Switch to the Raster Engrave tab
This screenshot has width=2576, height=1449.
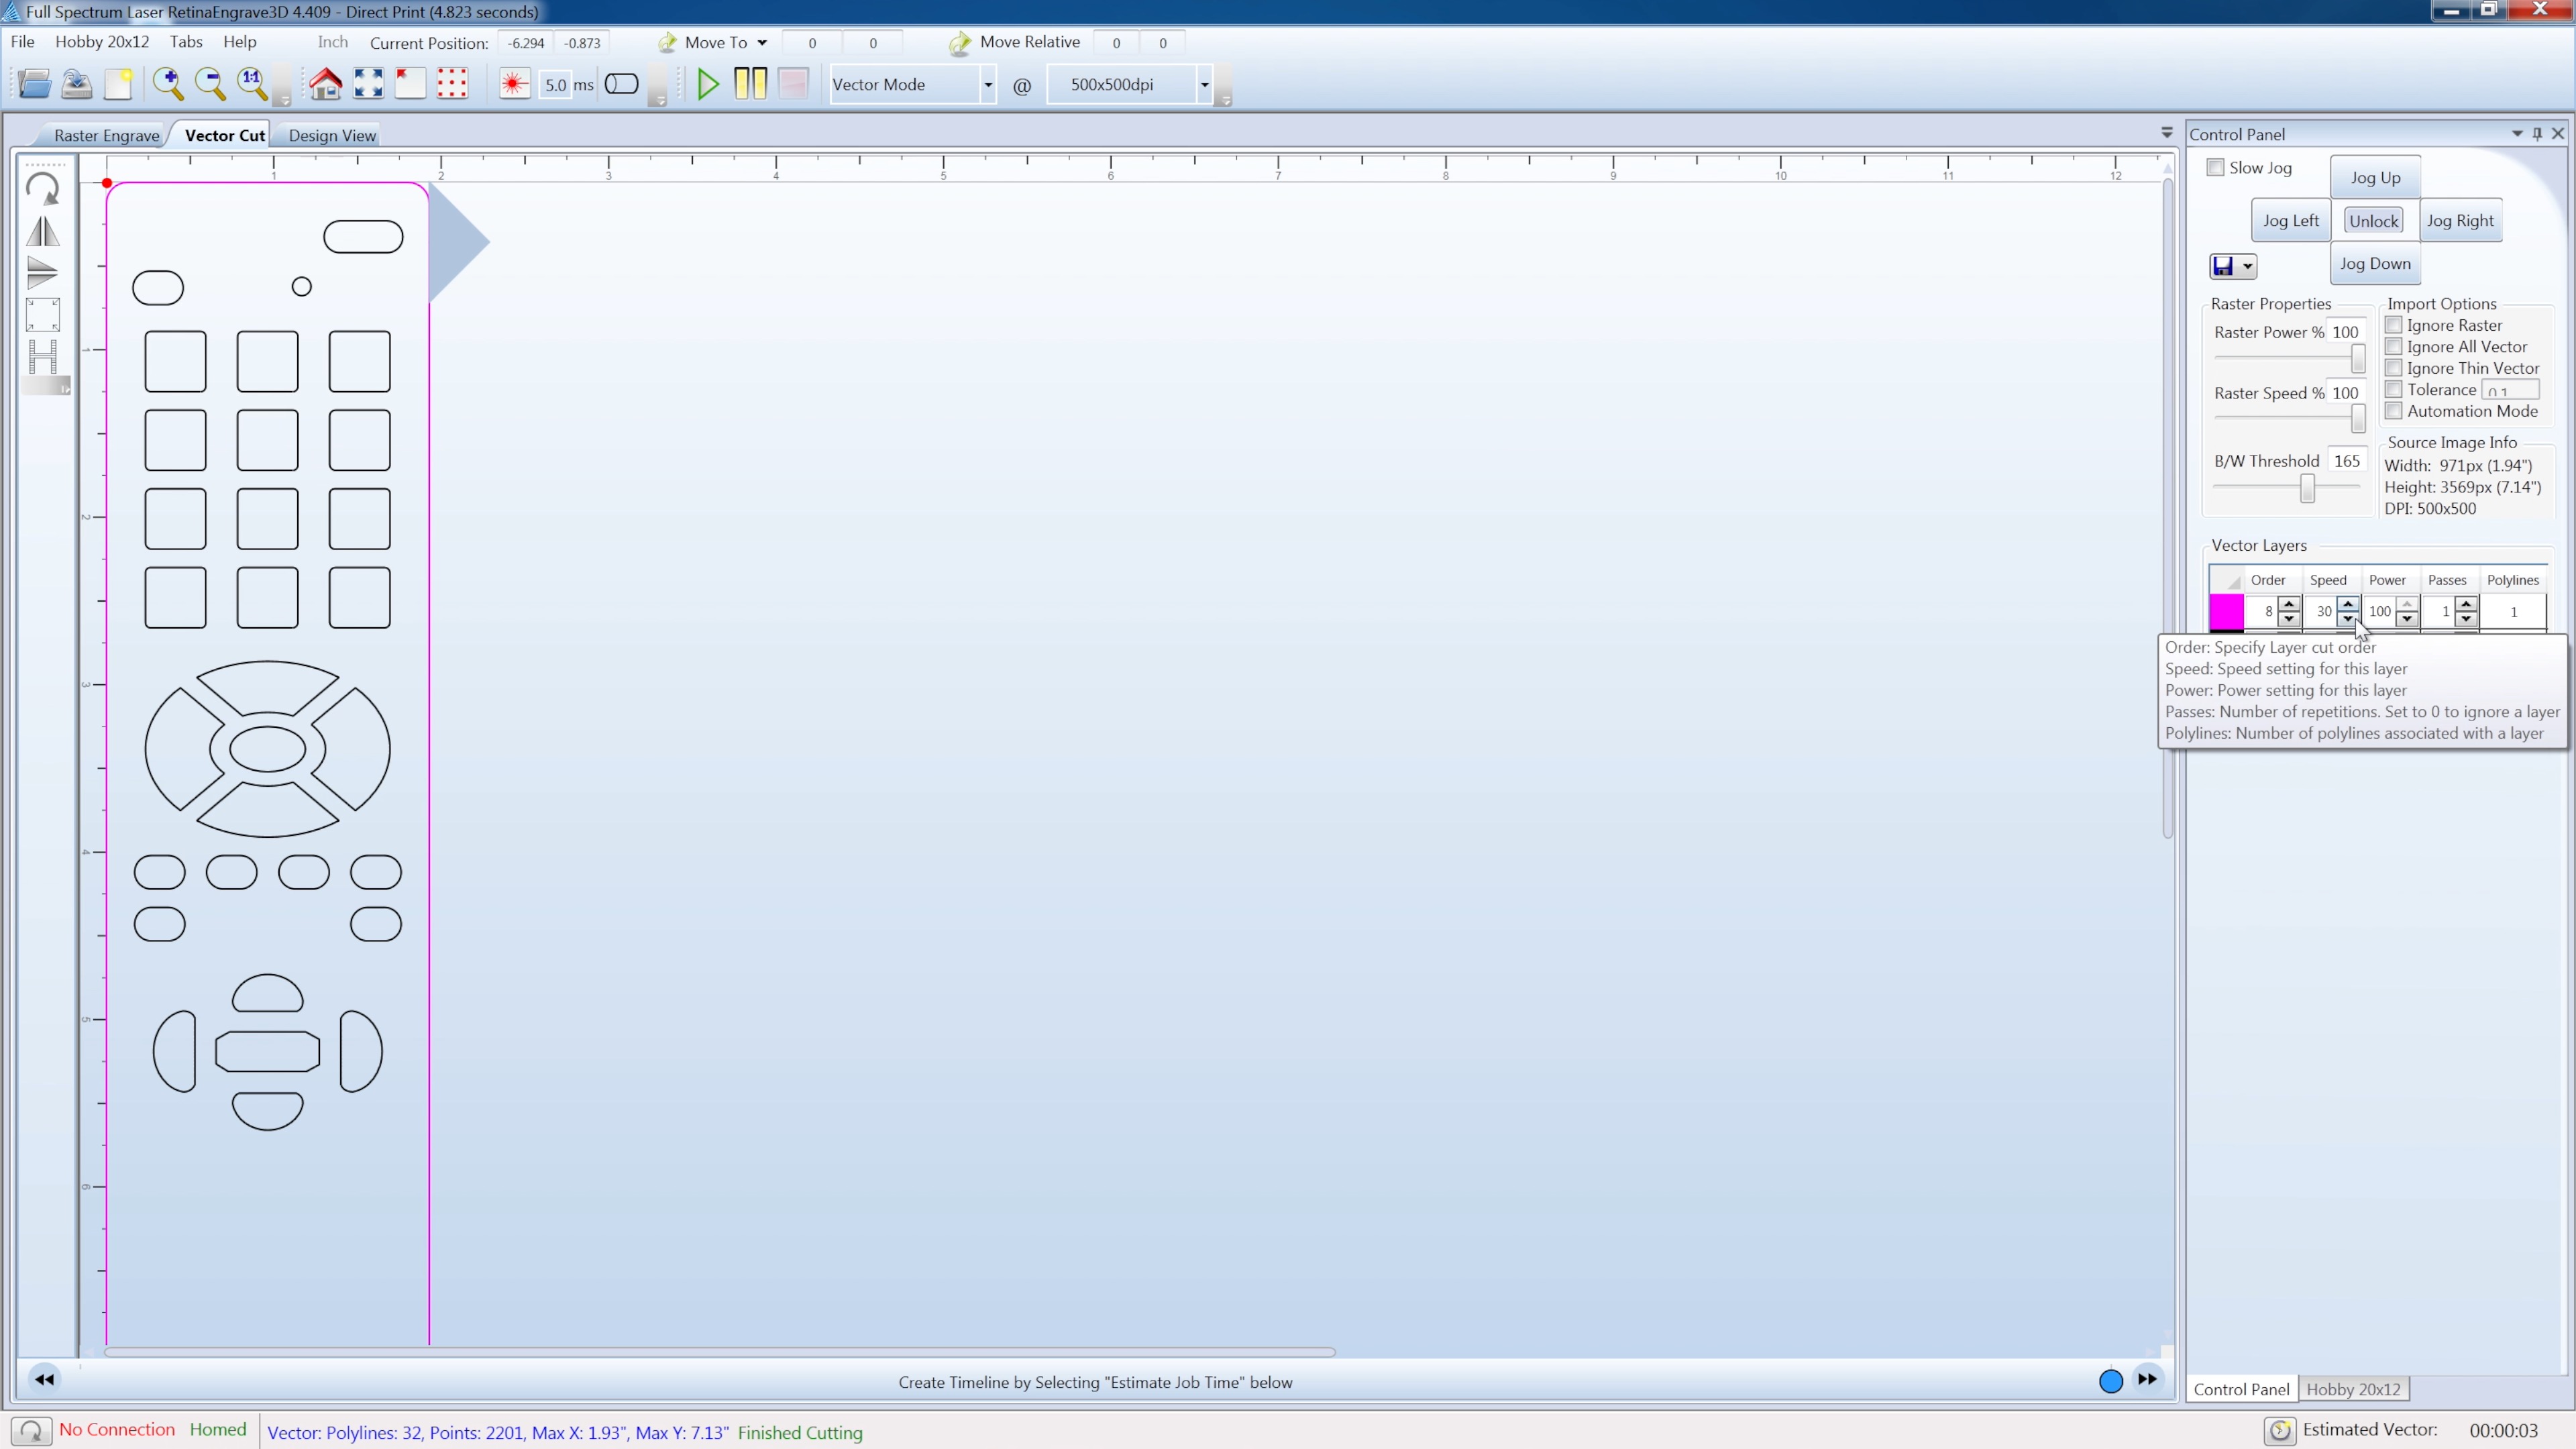106,136
